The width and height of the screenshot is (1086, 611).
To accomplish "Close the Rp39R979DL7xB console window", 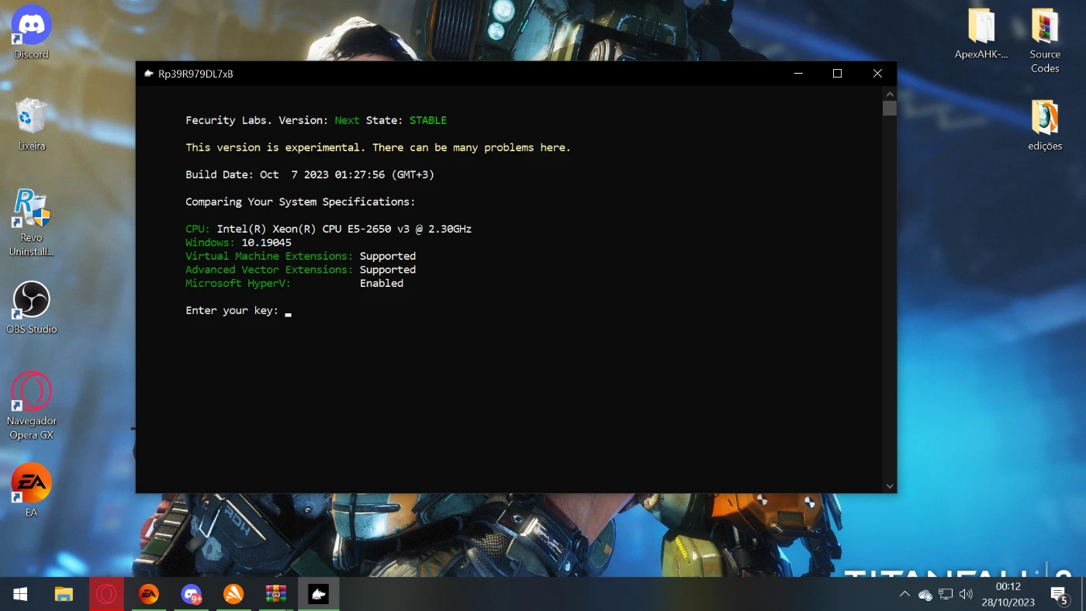I will (x=877, y=74).
